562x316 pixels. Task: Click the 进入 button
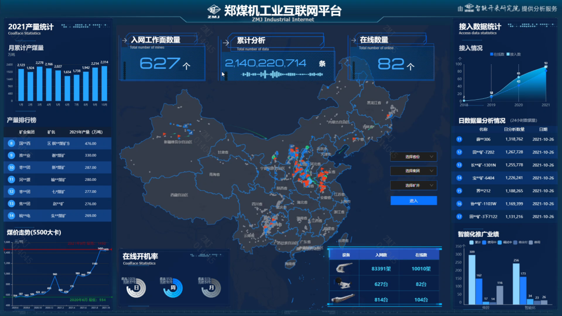(x=414, y=201)
